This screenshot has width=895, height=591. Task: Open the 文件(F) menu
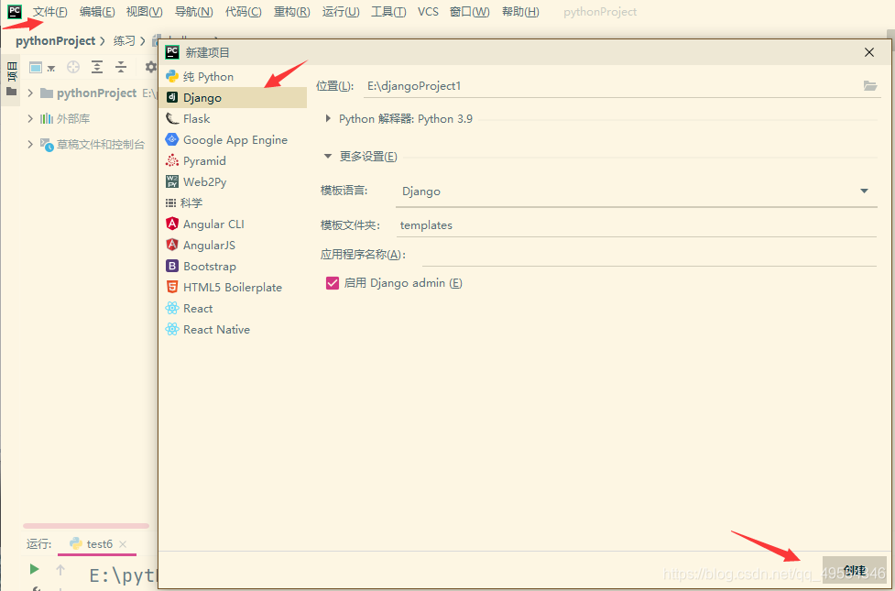(49, 11)
